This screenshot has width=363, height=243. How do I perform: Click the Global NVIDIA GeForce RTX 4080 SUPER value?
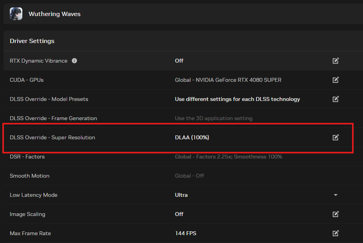228,80
